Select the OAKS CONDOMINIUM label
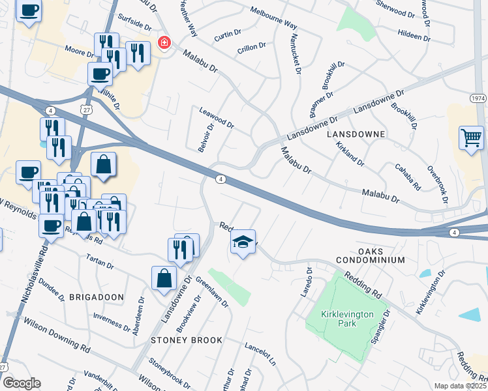 pos(371,256)
